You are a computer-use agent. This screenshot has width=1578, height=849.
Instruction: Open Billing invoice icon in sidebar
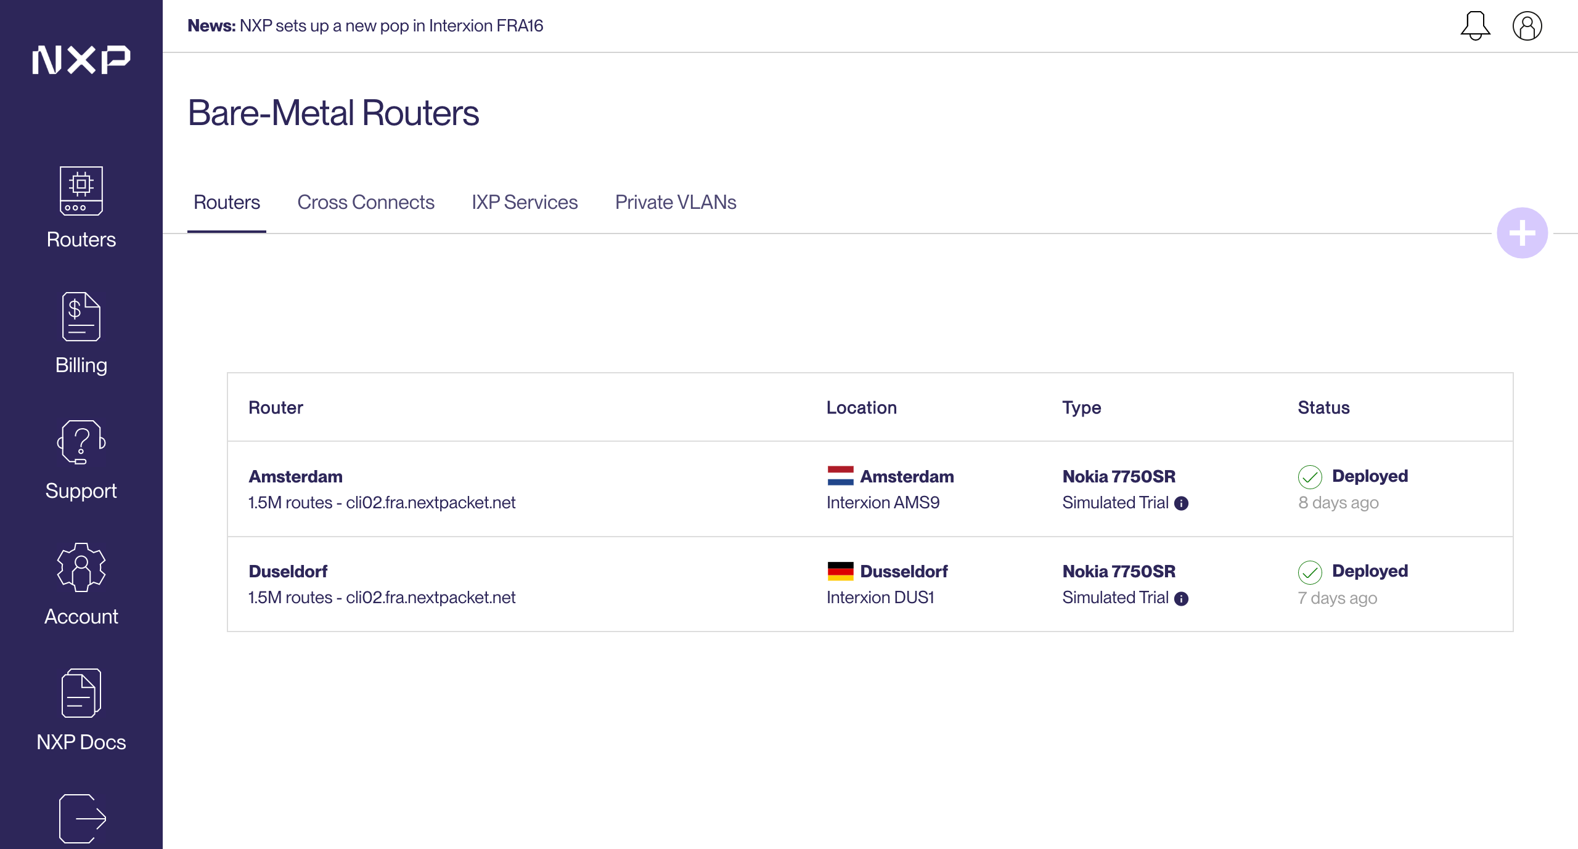pos(81,317)
